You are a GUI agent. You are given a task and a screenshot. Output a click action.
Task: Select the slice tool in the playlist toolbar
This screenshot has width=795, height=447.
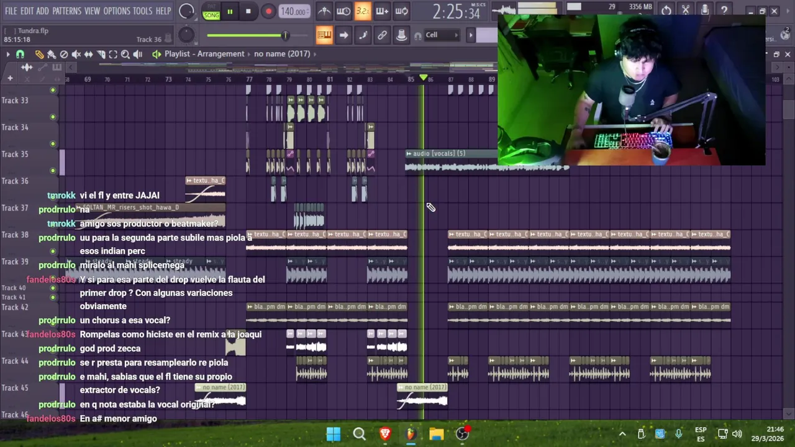click(x=101, y=55)
